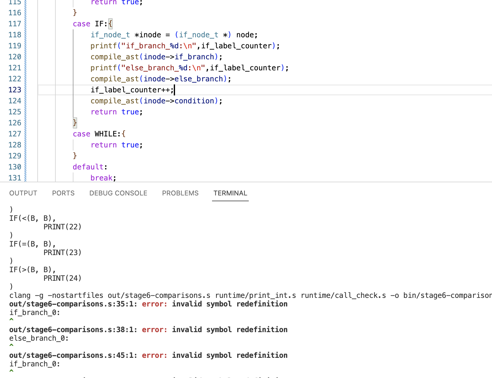Click the highlighted opening brace after case IF

coord(110,24)
